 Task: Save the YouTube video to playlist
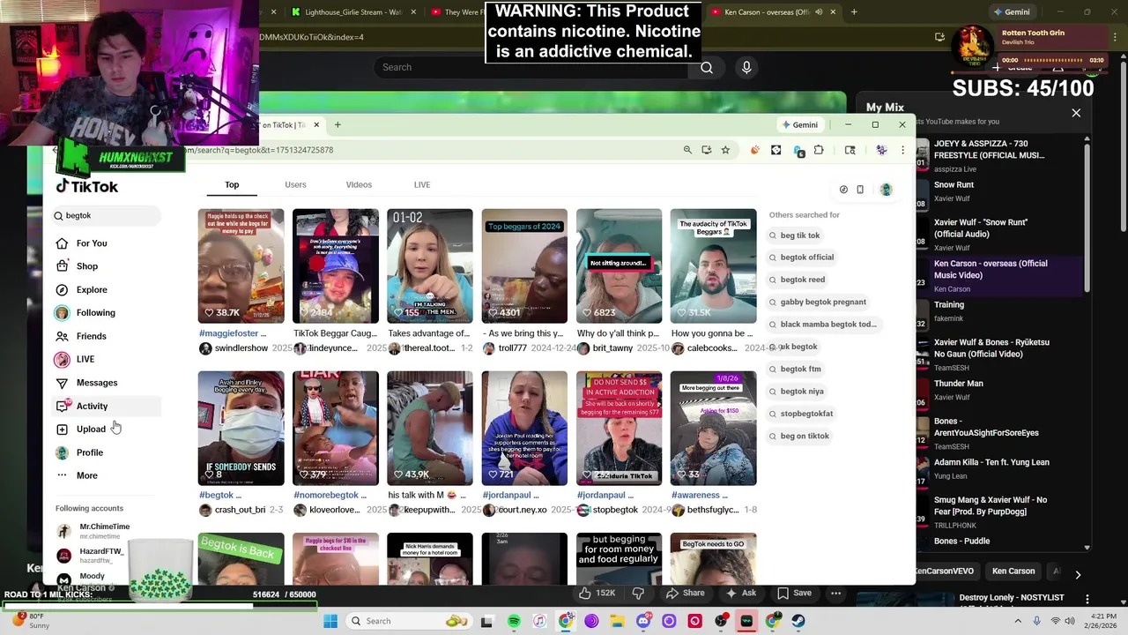pos(793,593)
